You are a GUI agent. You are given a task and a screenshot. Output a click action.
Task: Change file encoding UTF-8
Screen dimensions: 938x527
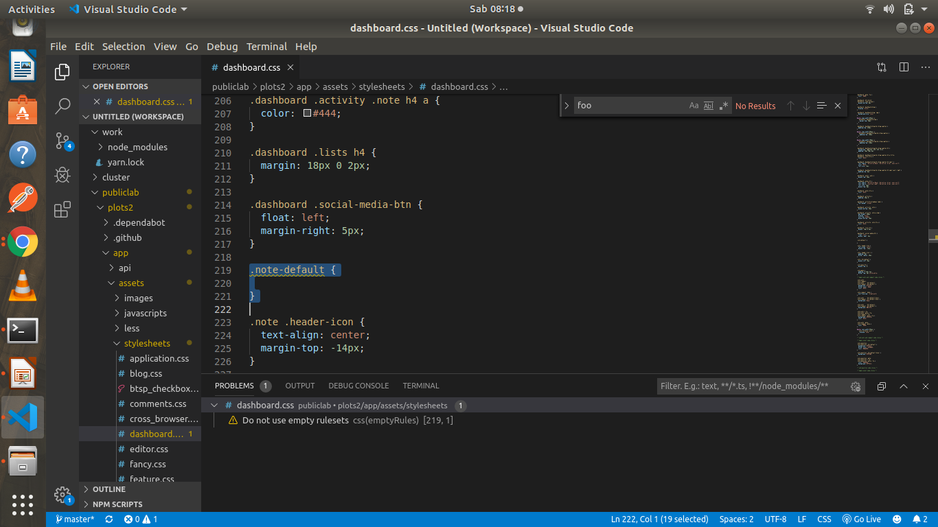pos(775,519)
